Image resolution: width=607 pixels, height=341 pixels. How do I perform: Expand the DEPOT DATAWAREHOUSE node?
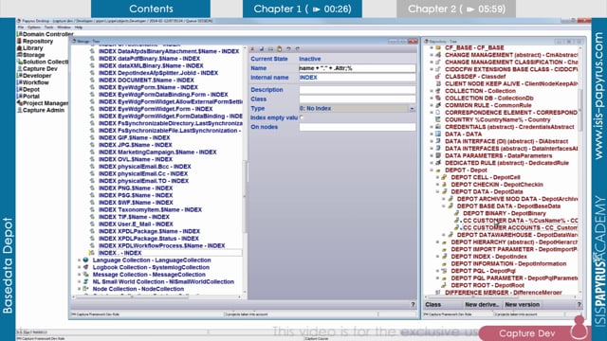pos(444,235)
